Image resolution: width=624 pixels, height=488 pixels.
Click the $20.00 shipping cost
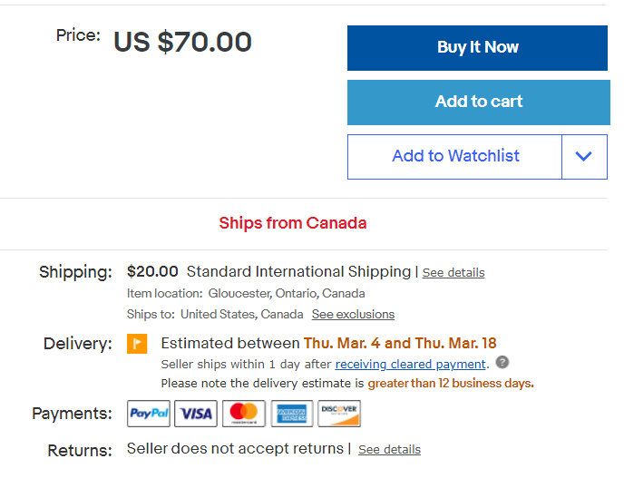click(x=152, y=271)
